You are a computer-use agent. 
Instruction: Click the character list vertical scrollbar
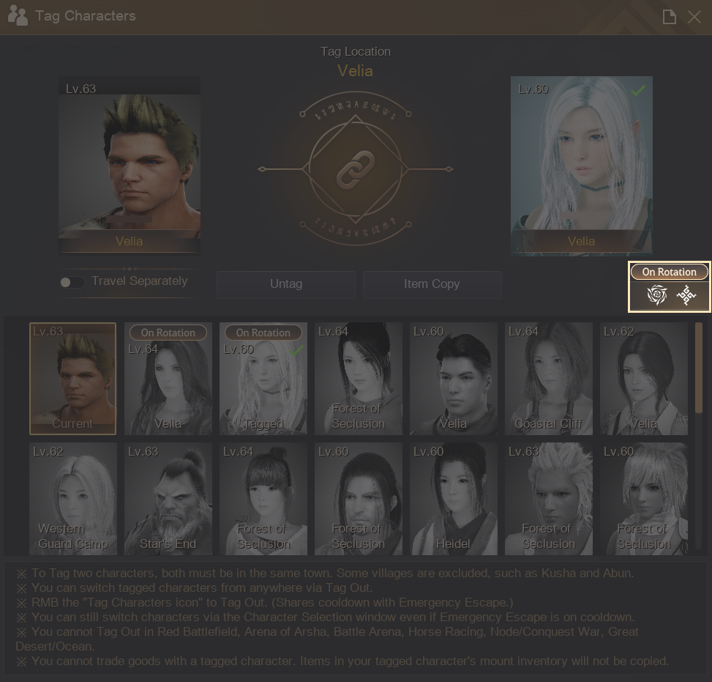[698, 368]
